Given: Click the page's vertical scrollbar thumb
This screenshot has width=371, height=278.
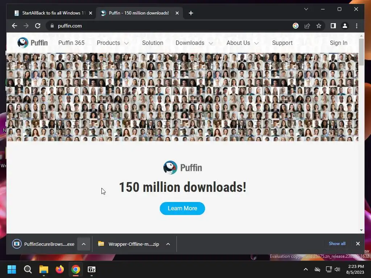Looking at the screenshot, I should [x=361, y=52].
